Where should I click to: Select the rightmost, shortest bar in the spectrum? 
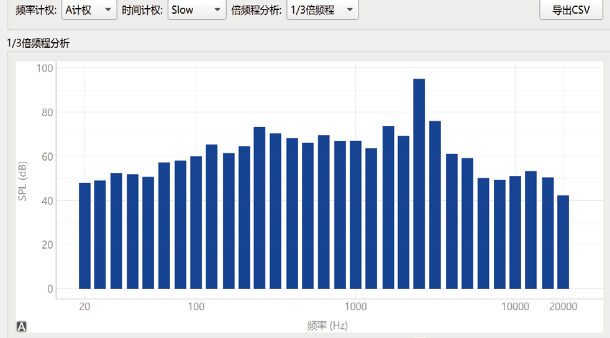pyautogui.click(x=563, y=242)
